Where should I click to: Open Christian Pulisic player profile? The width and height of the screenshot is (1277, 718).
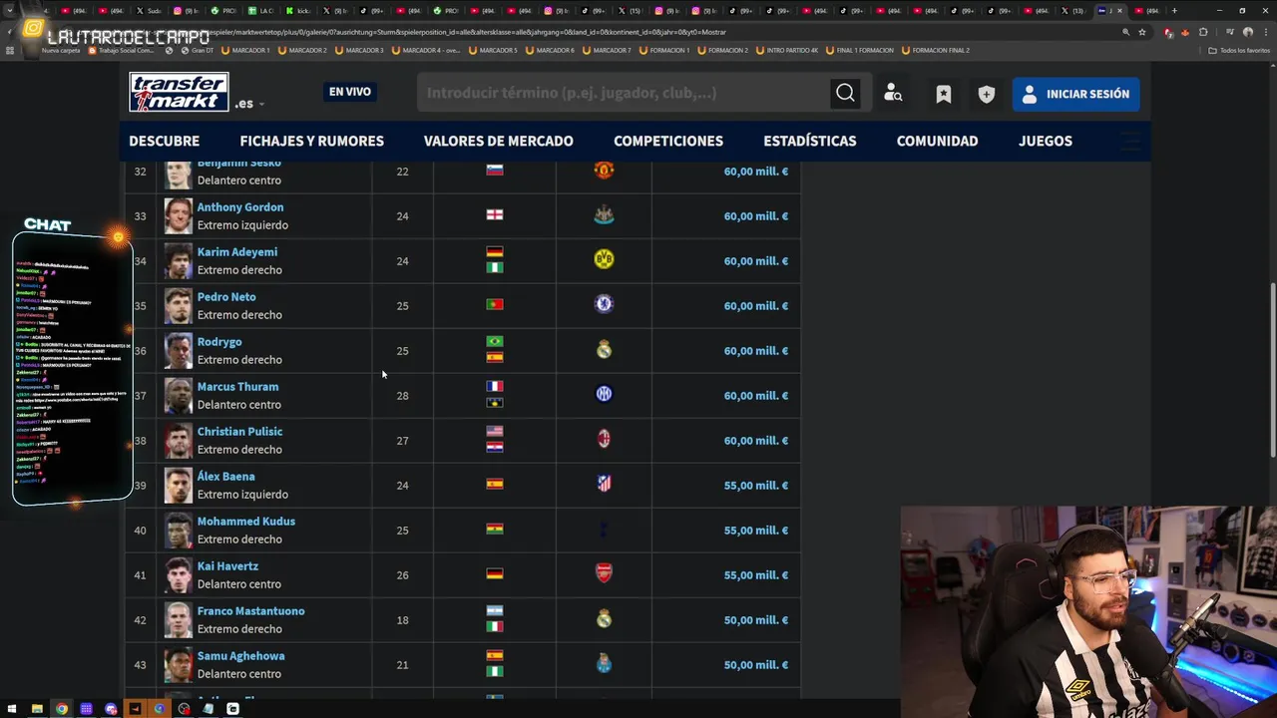(x=239, y=432)
